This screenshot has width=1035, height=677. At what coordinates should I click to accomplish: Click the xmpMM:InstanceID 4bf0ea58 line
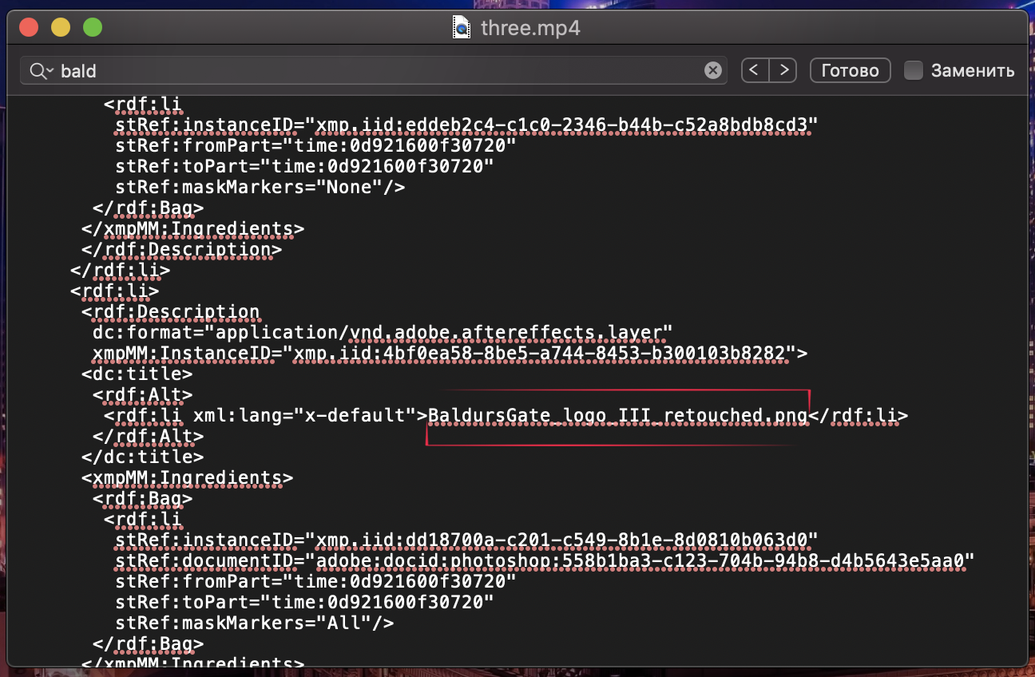[x=450, y=353]
